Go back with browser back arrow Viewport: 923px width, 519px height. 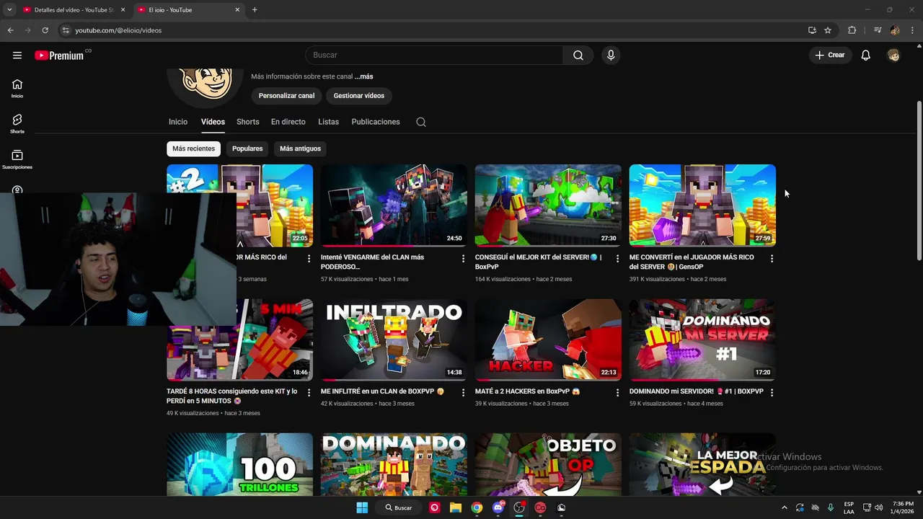10,30
